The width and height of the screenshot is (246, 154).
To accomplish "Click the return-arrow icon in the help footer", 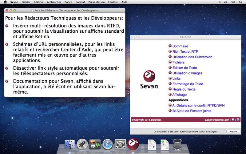I will click(238, 120).
